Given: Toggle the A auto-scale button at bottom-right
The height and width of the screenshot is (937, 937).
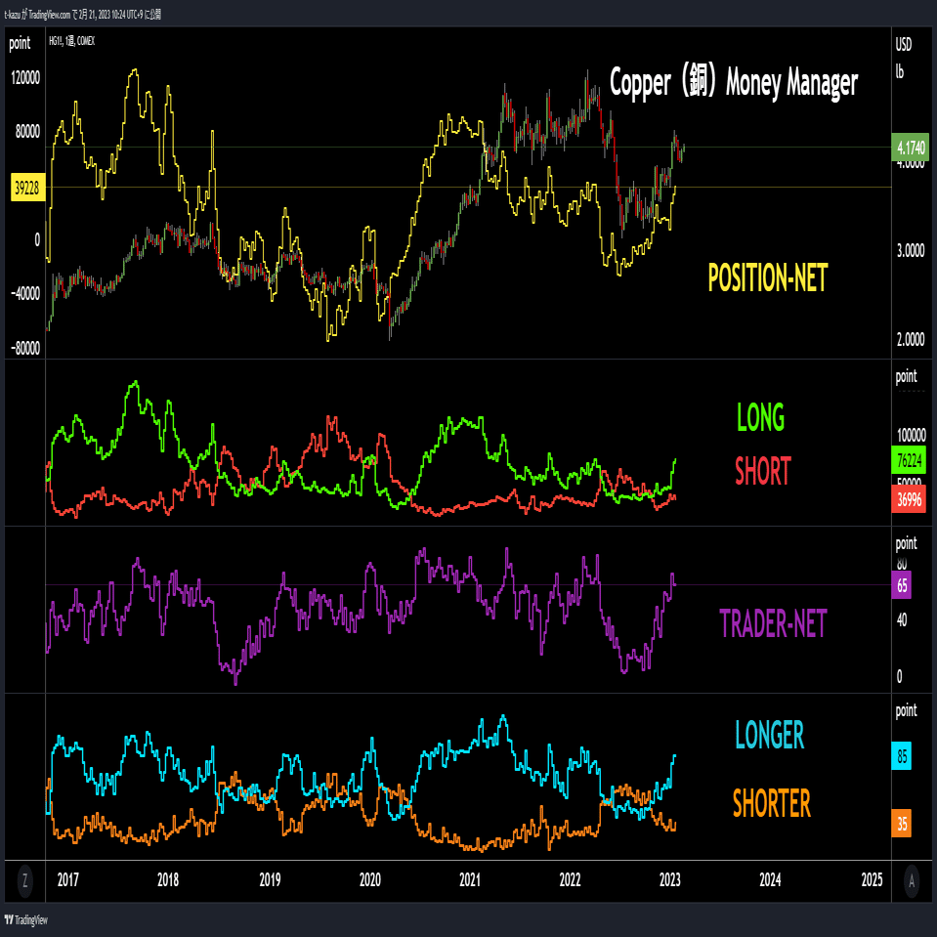Looking at the screenshot, I should [912, 879].
